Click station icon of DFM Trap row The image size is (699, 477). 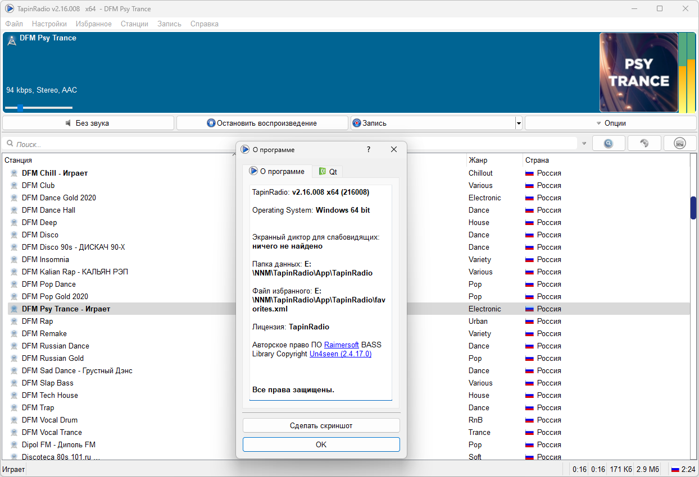(x=15, y=408)
